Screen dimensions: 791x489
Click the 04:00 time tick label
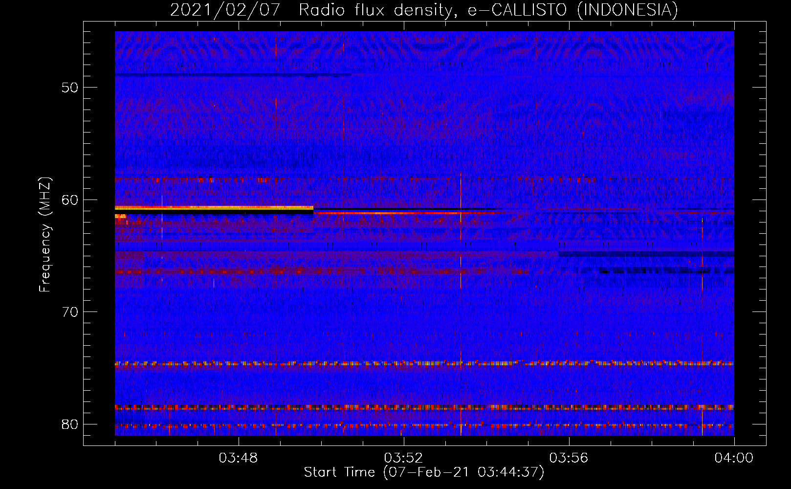[x=734, y=458]
